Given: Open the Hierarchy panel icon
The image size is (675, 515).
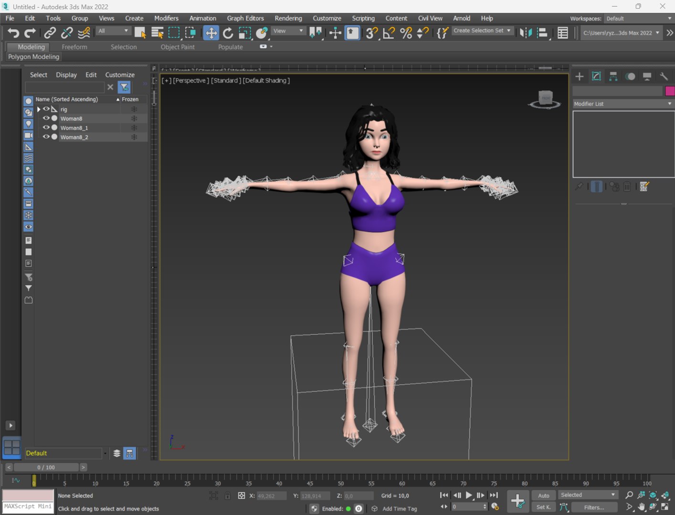Looking at the screenshot, I should click(x=613, y=76).
